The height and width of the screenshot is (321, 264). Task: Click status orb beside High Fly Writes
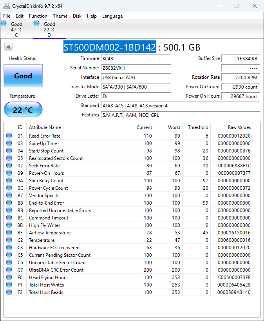coord(9,225)
